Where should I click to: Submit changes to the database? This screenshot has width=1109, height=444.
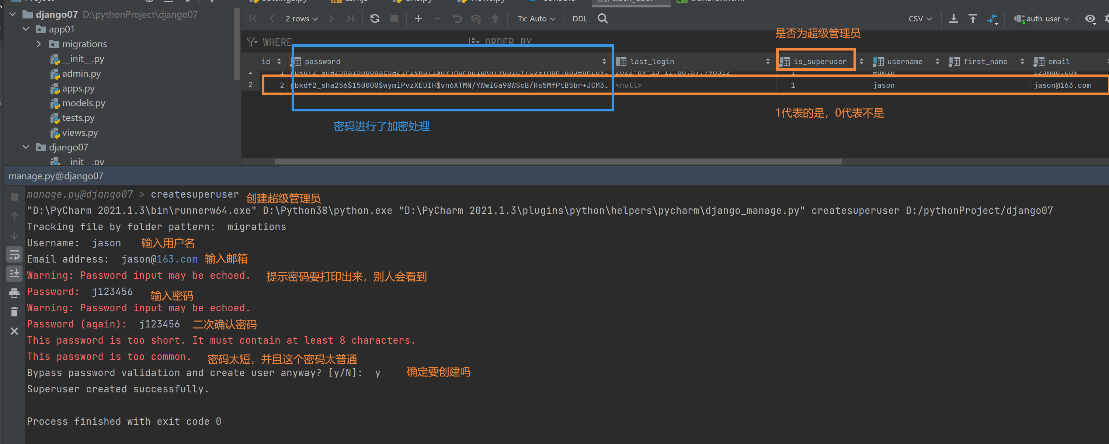pyautogui.click(x=495, y=18)
